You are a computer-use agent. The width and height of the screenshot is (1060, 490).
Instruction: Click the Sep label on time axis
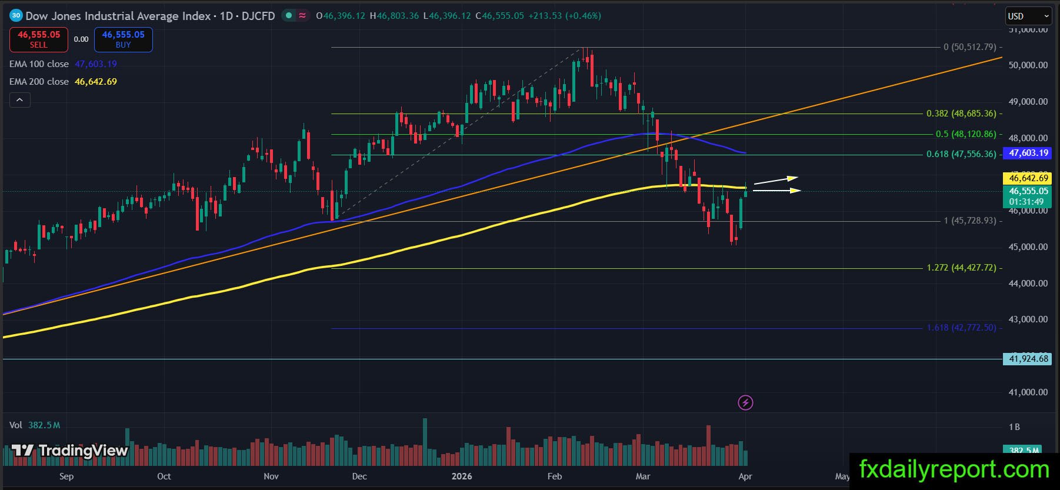coord(66,476)
